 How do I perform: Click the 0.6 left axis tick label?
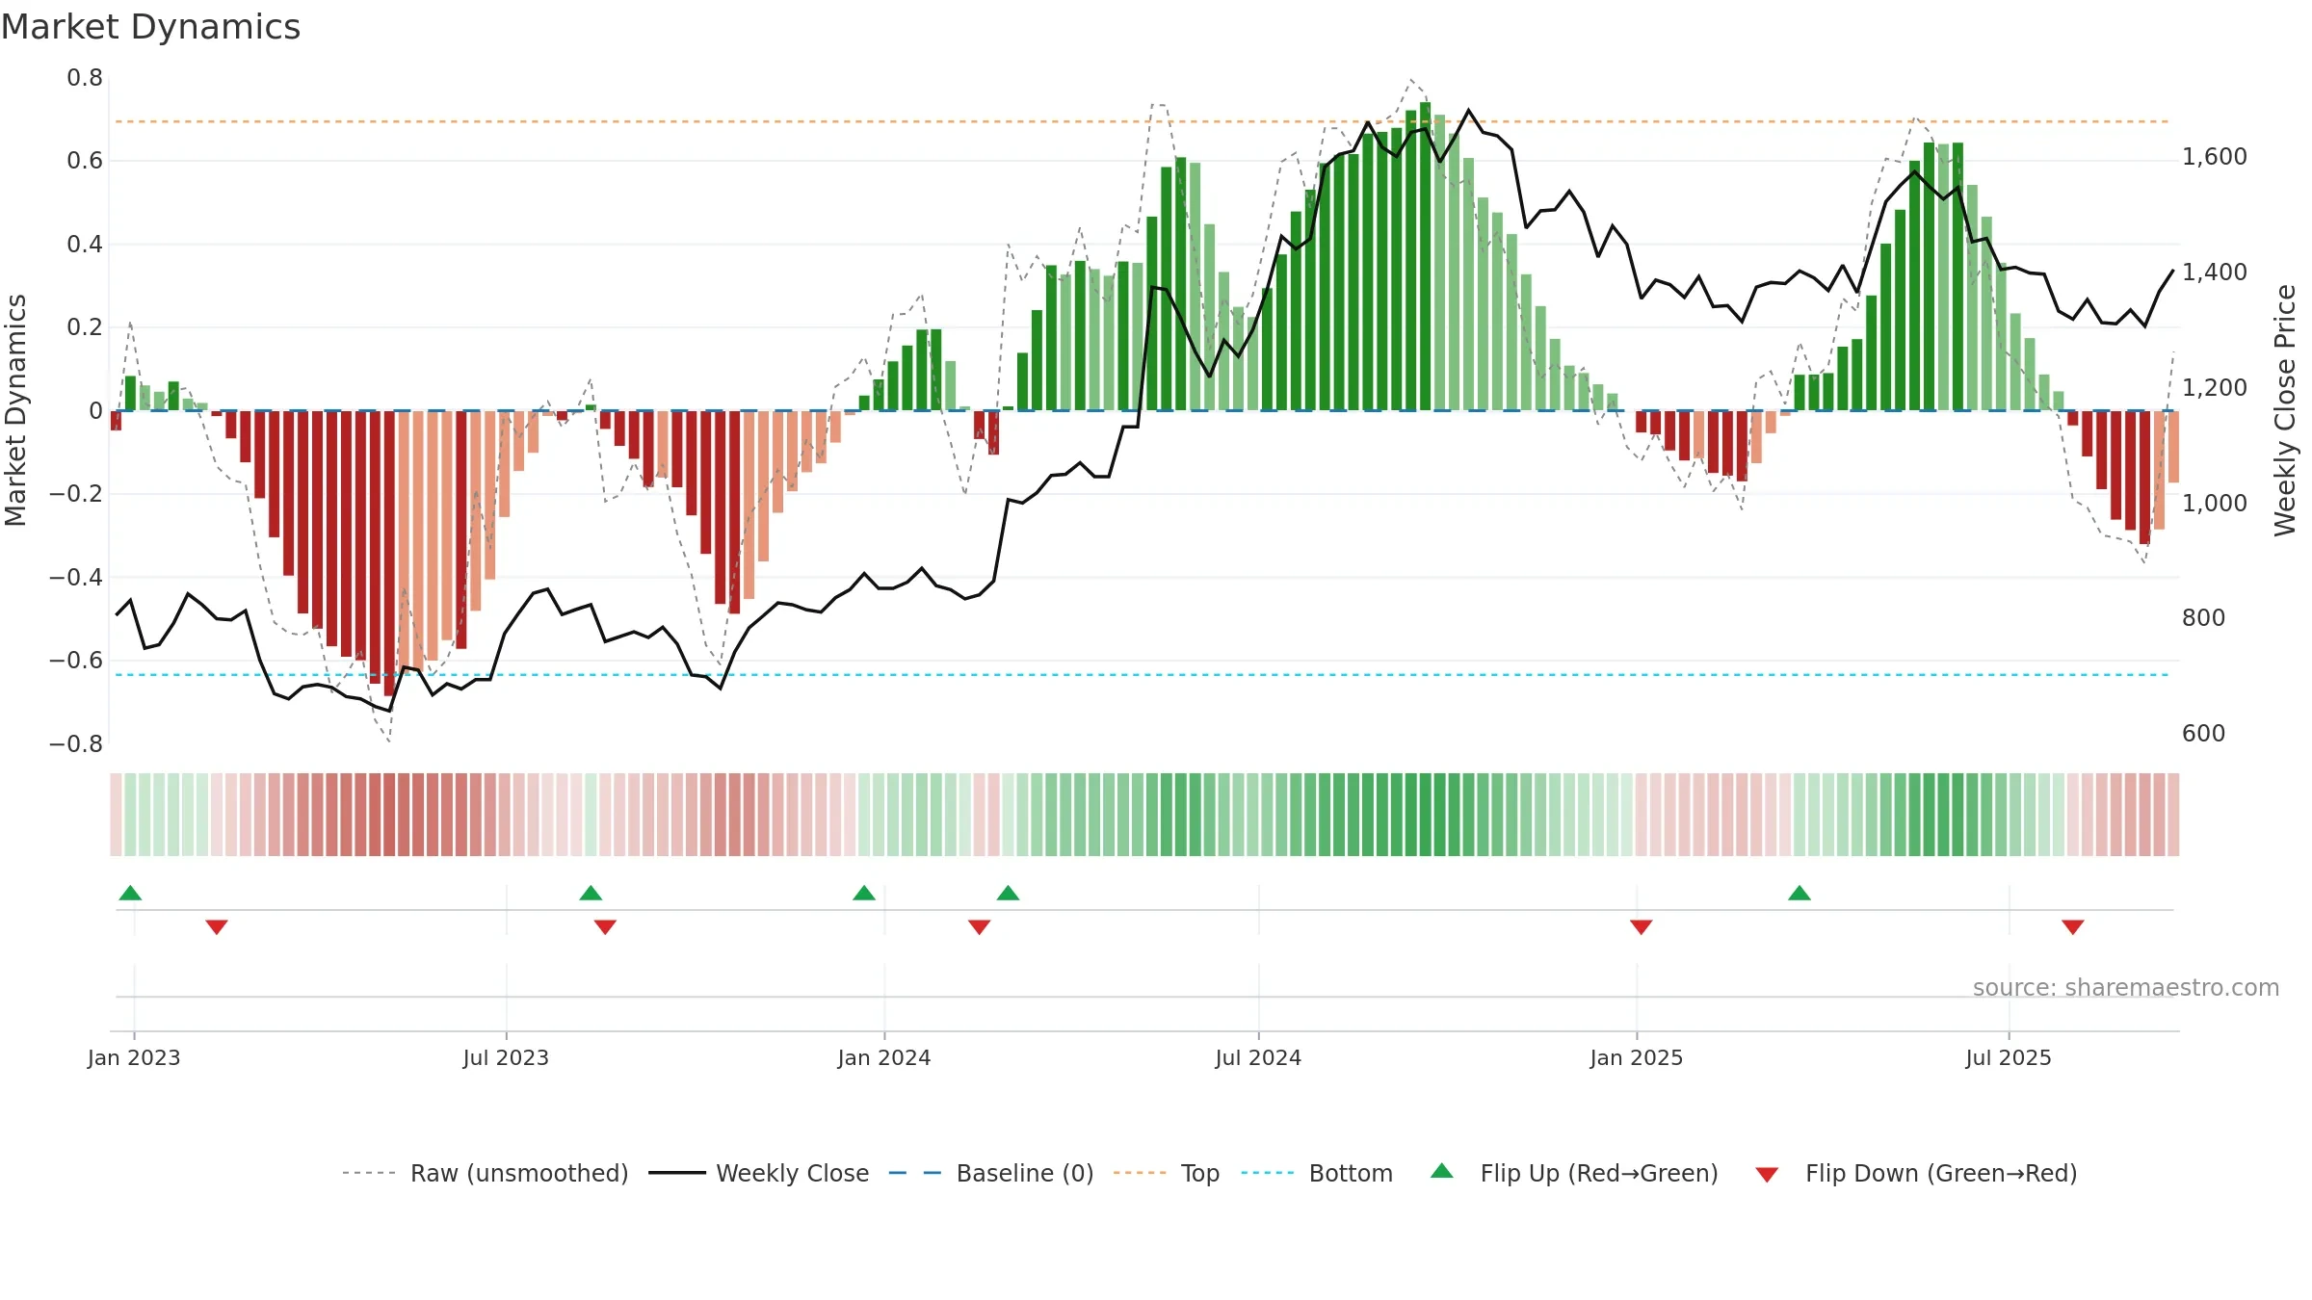click(x=85, y=161)
